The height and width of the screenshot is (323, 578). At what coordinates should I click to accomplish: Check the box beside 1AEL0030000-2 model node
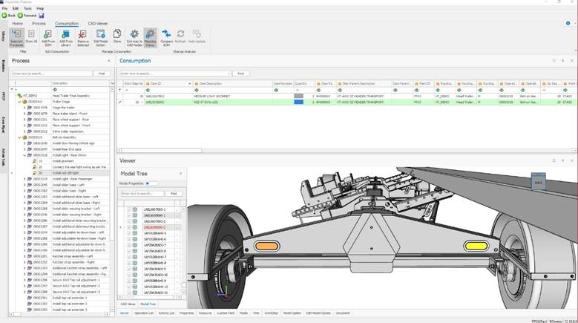(x=129, y=227)
